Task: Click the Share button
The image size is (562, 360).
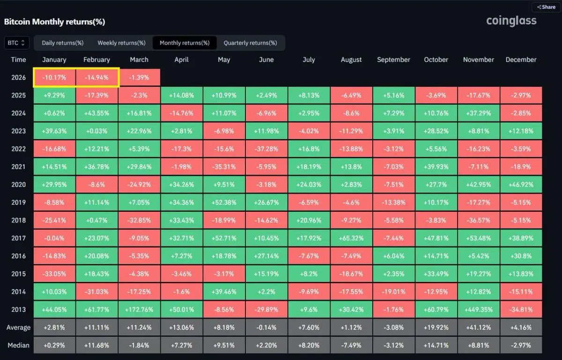Action: (546, 7)
